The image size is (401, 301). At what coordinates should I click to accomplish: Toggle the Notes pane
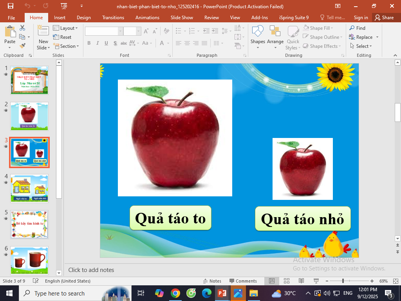coord(212,281)
